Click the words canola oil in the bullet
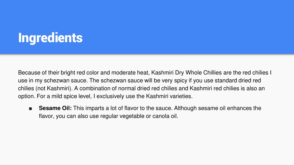The image size is (294, 165). 165,116
